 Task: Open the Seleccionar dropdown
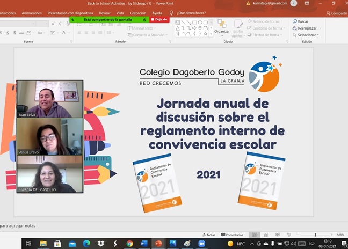[x=306, y=35]
